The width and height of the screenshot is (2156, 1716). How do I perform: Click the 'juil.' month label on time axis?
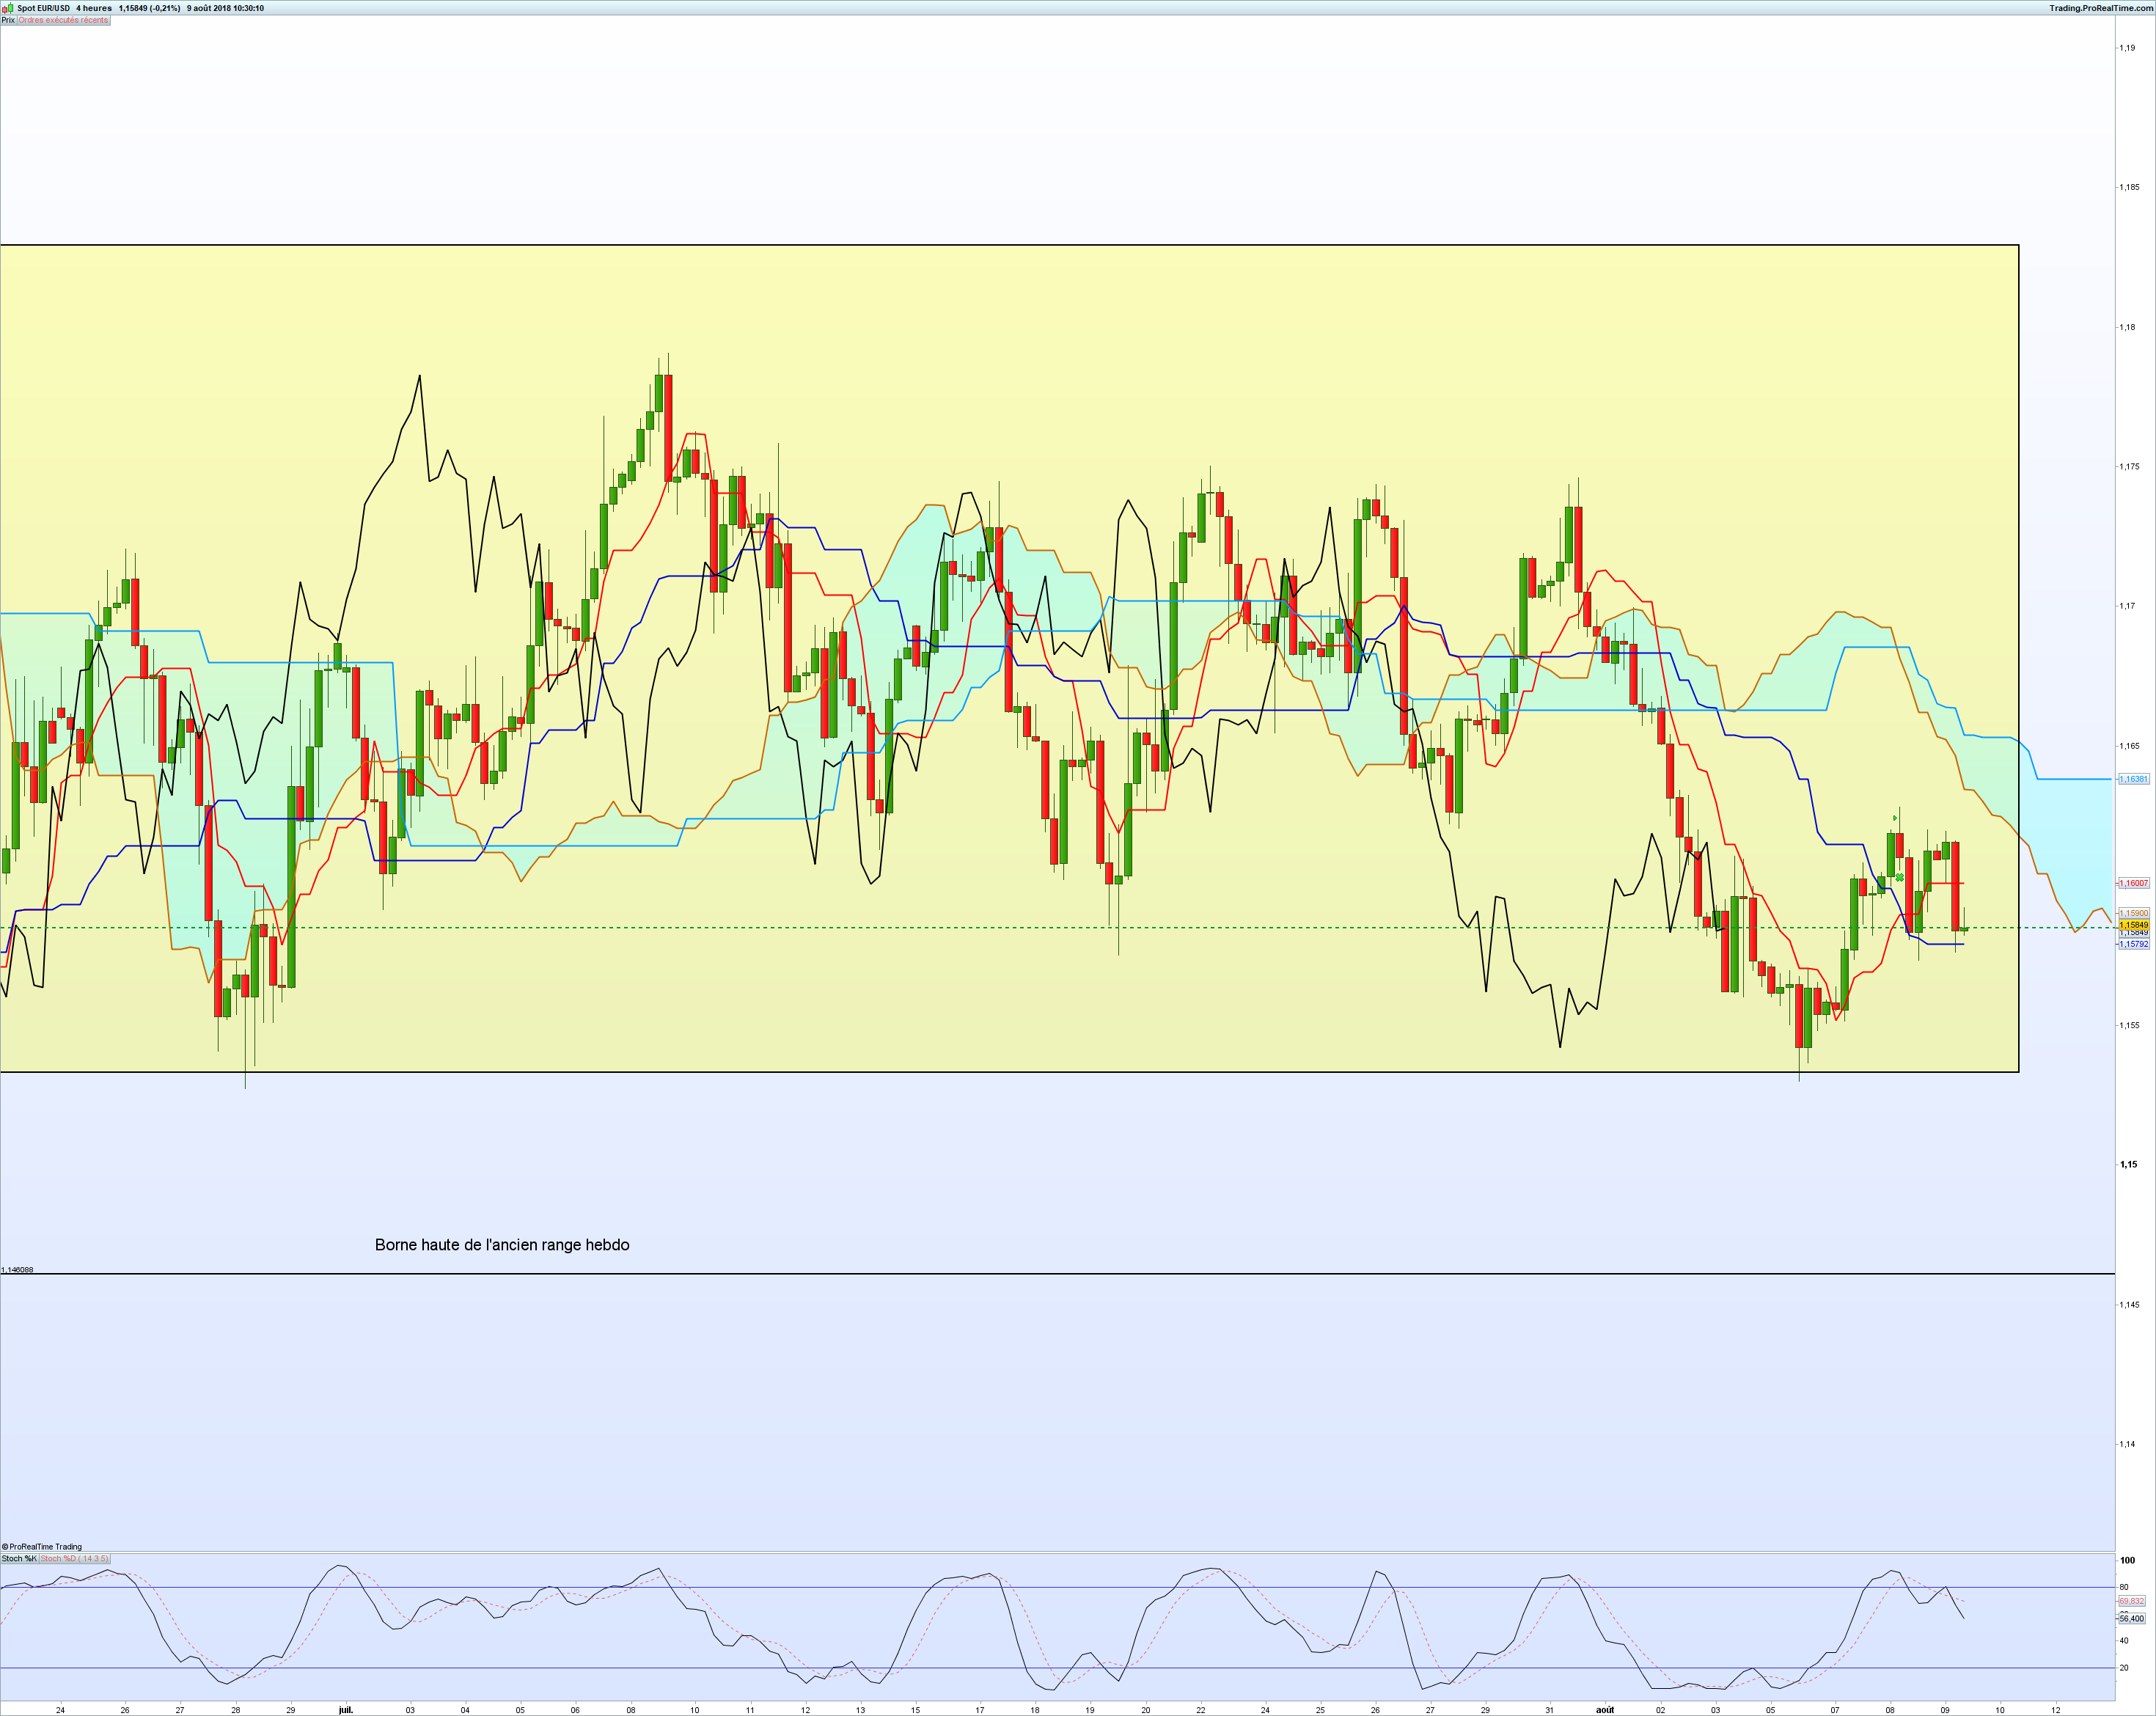tap(346, 1710)
